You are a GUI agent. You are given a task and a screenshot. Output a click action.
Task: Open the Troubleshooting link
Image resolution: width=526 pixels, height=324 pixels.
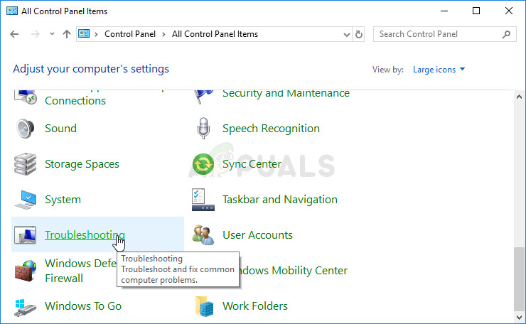(85, 234)
